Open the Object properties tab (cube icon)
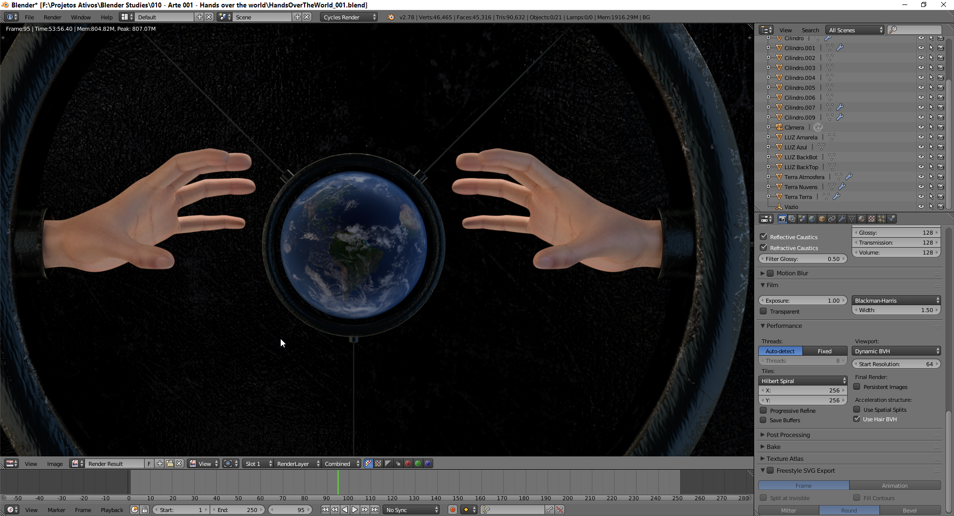 (x=822, y=219)
